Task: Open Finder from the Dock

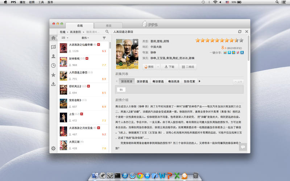Action: pyautogui.click(x=95, y=175)
